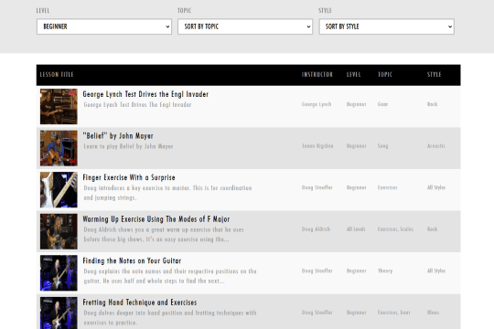Expand the Sort By Topic dropdown

tap(245, 27)
